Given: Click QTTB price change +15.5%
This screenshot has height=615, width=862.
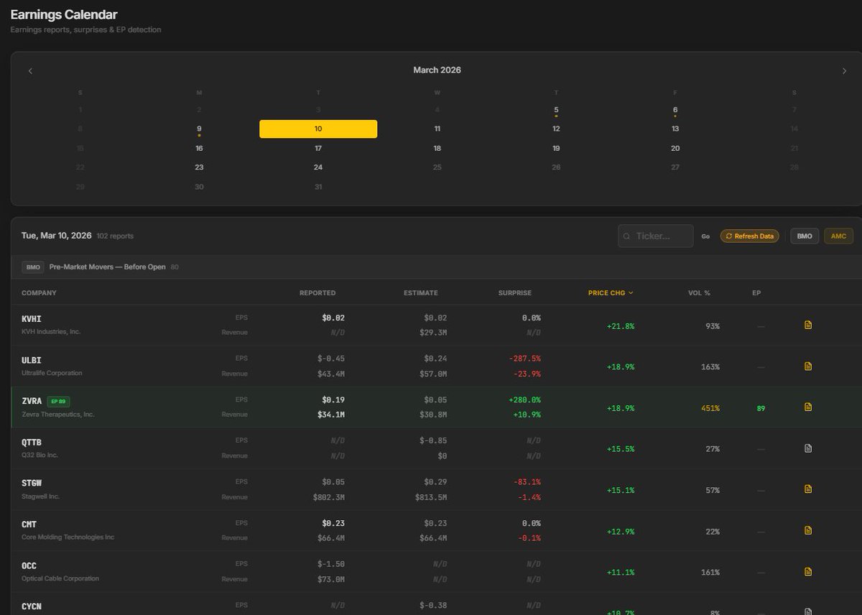Looking at the screenshot, I should (621, 449).
